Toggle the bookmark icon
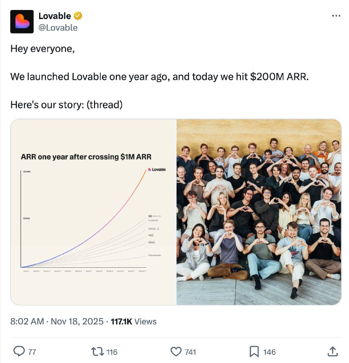Viewport: 349px width, 363px height. point(254,352)
